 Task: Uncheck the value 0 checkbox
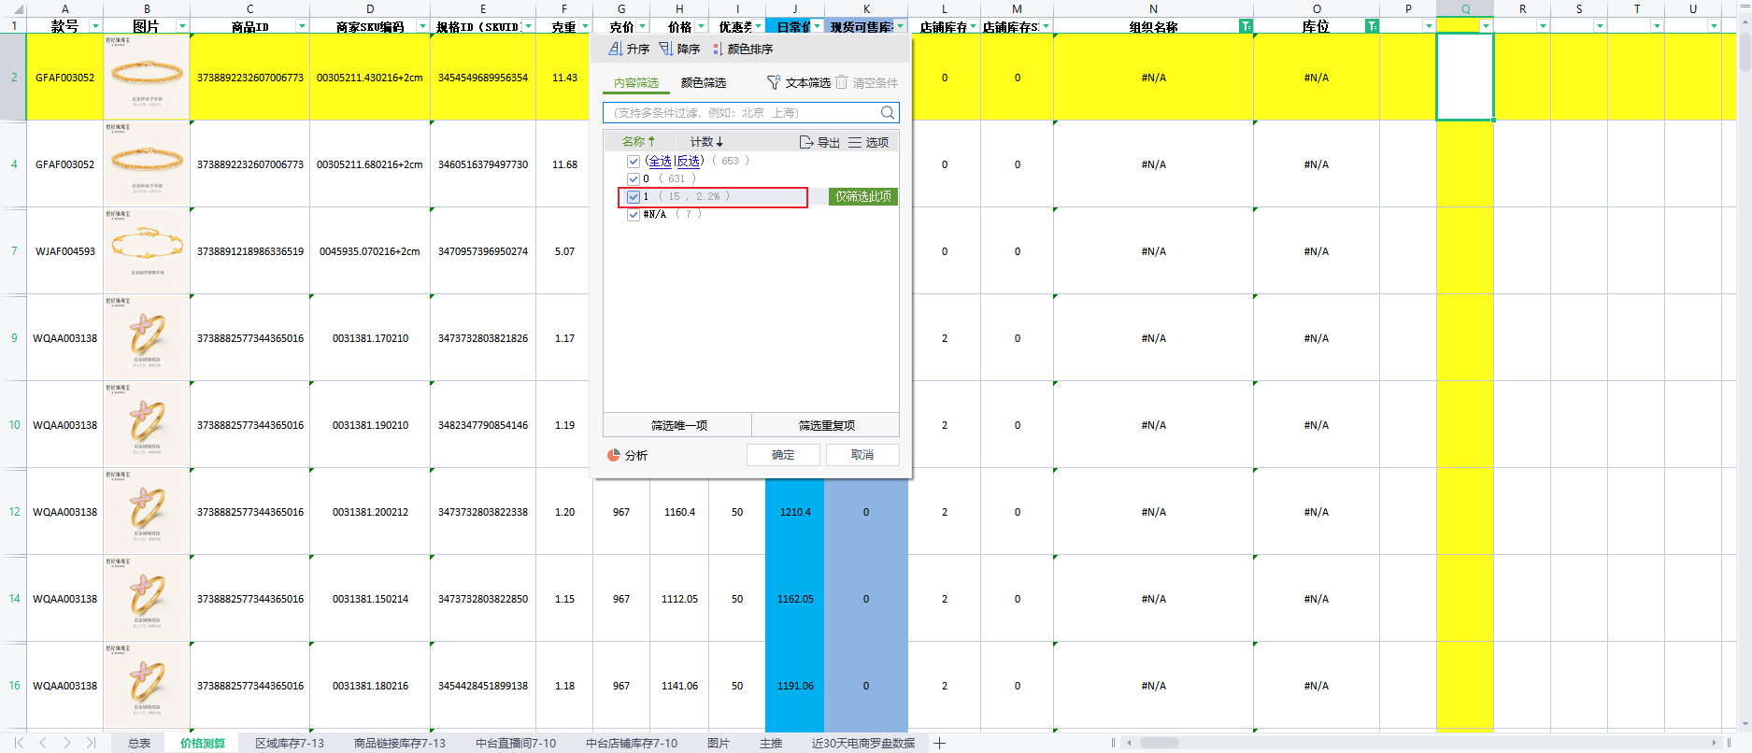coord(634,178)
